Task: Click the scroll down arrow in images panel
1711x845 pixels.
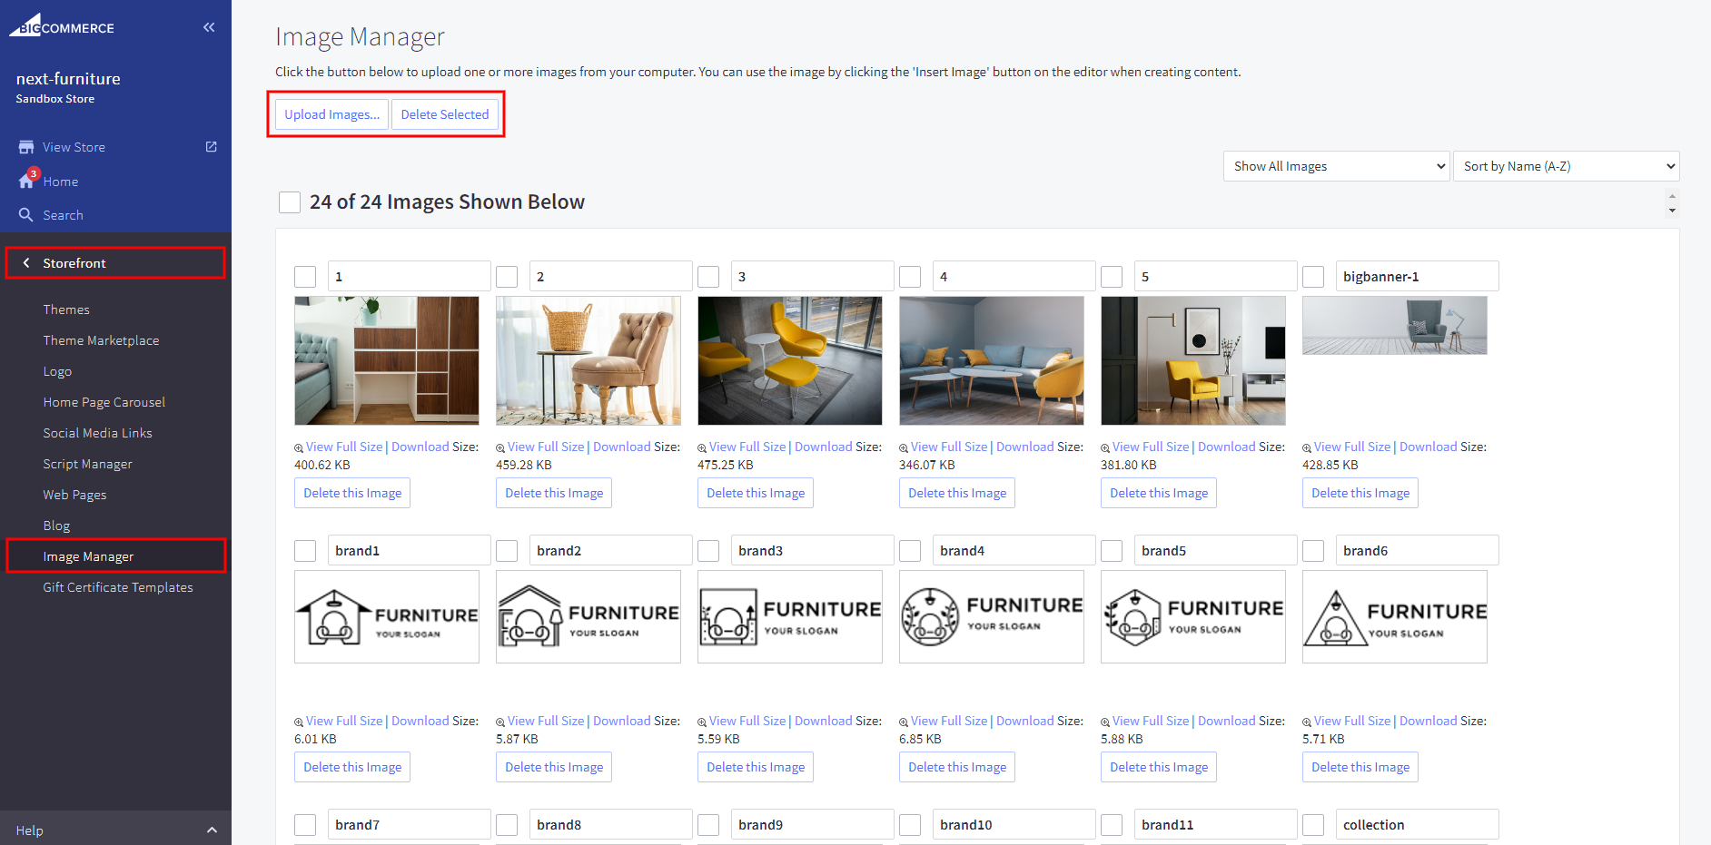Action: pos(1672,211)
